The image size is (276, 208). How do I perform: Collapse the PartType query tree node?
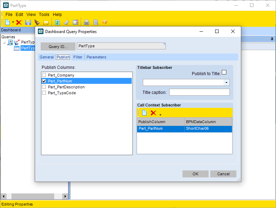tap(4, 43)
